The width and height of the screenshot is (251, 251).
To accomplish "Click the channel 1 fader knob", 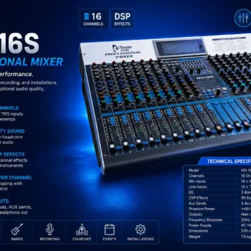I will [112, 147].
